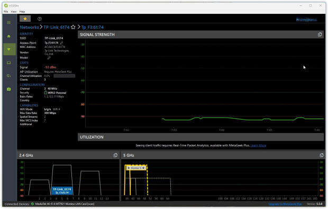Viewport: 328px width, 209px height.
Task: Click the MetaGeek logo at top right
Action: tap(306, 20)
